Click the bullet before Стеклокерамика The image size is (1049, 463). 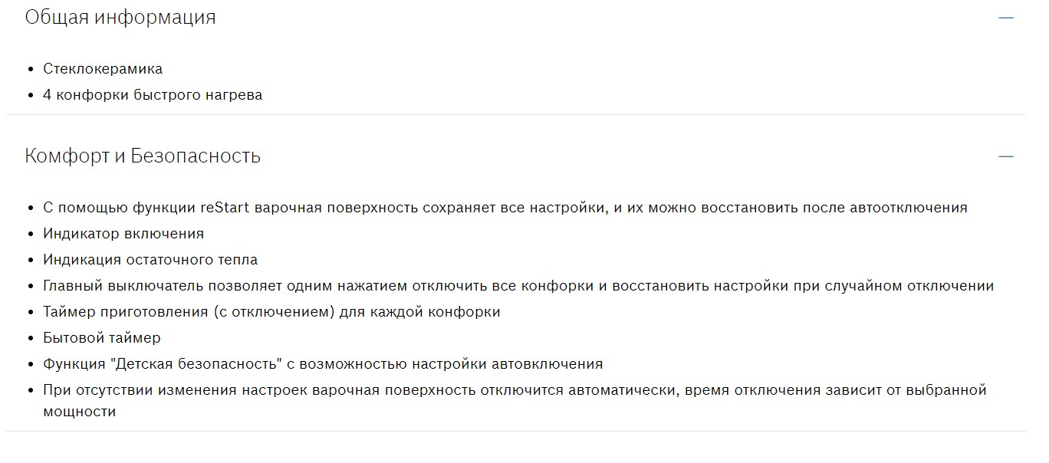[x=31, y=70]
